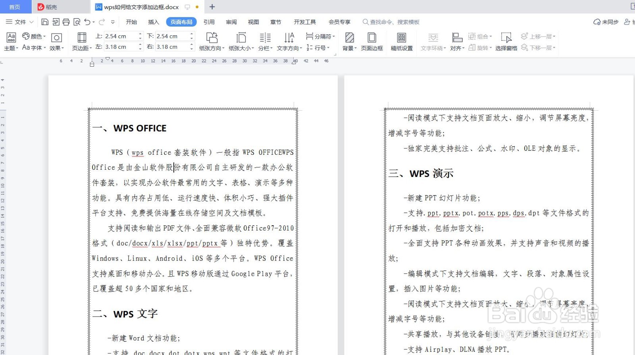The width and height of the screenshot is (635, 355).
Task: Open the Member Exclusive (会员专享) tab
Action: pos(339,22)
